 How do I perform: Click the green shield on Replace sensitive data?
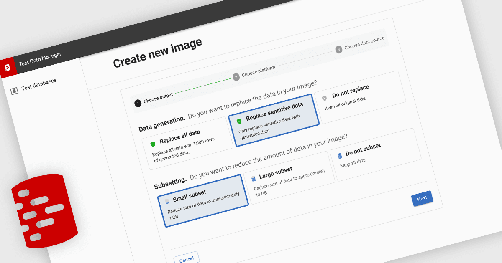click(x=239, y=121)
